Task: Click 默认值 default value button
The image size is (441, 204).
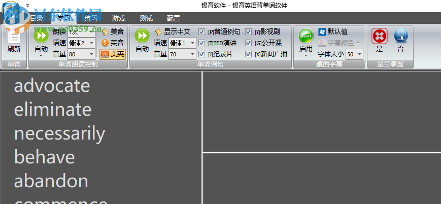Action: (333, 31)
